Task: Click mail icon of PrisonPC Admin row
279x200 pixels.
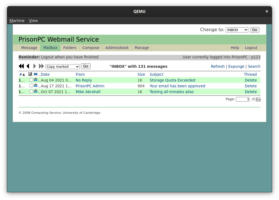Action: pyautogui.click(x=36, y=85)
